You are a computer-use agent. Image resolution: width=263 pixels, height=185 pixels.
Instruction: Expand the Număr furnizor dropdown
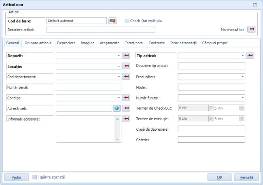point(242,98)
